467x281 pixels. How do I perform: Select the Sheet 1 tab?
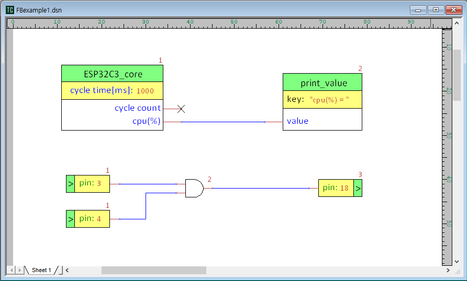(x=41, y=270)
